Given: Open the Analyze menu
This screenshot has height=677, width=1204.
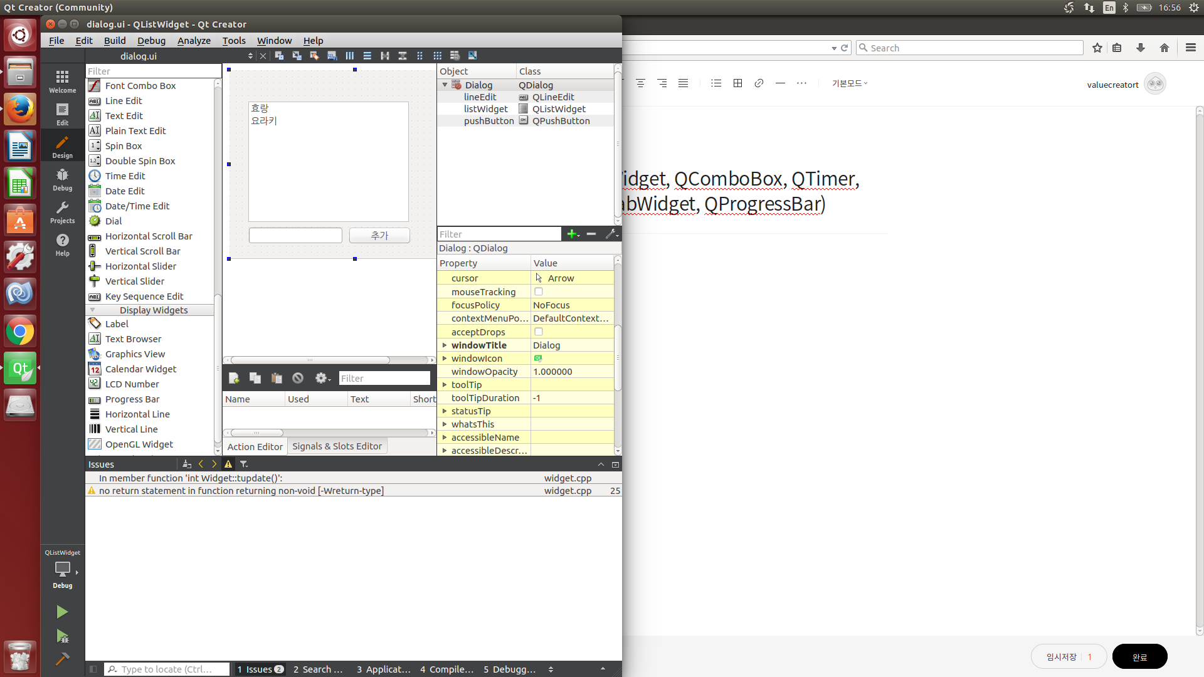Looking at the screenshot, I should [x=194, y=40].
